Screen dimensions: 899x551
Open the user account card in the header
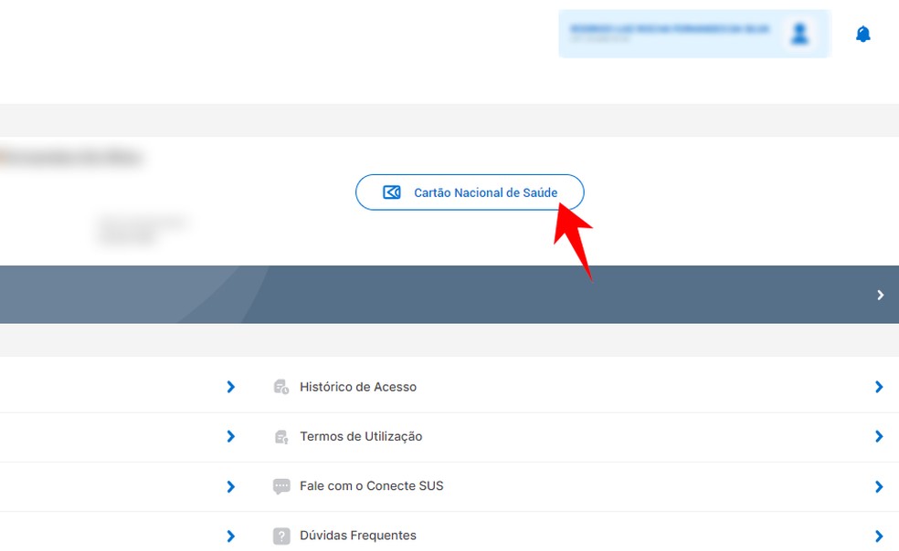[694, 33]
